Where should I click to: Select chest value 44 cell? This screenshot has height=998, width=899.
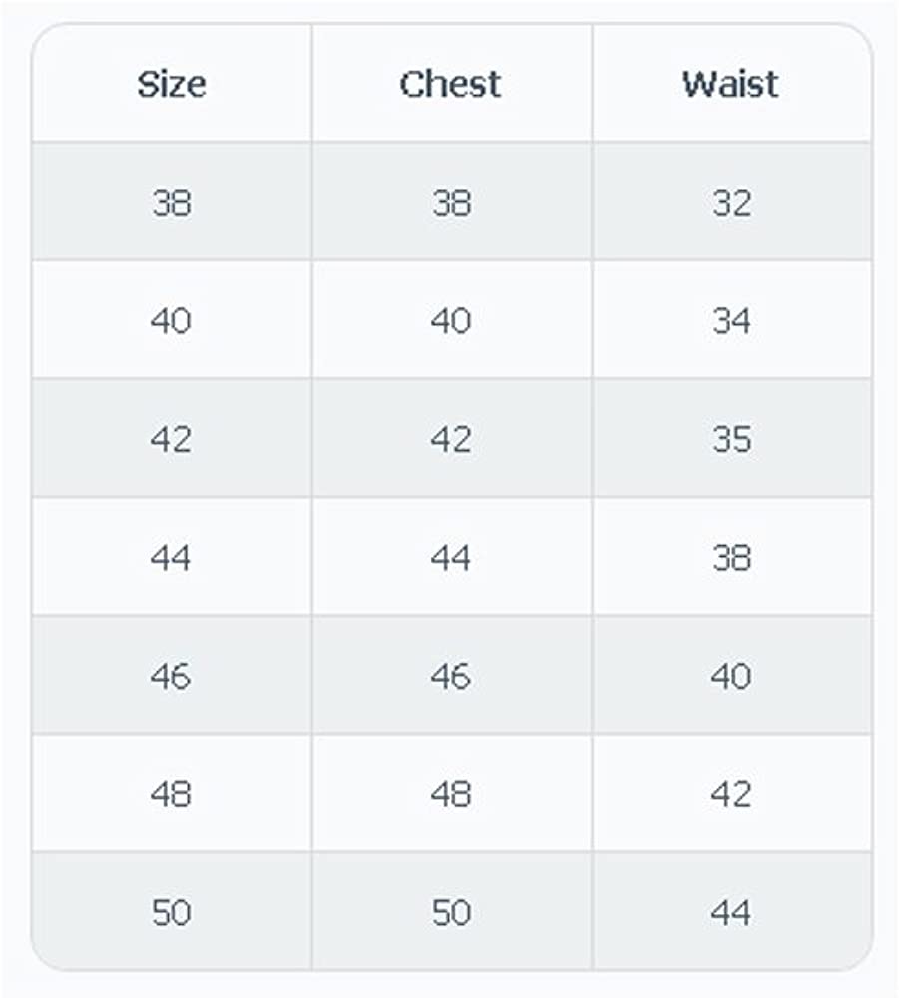(x=451, y=558)
